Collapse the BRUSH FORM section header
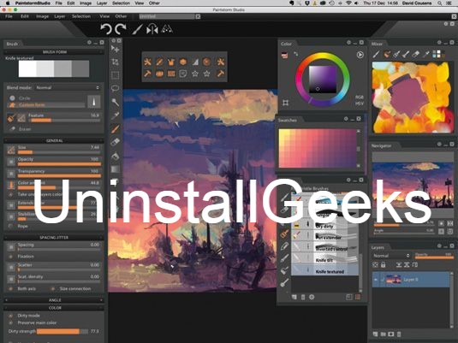The image size is (458, 343). tap(54, 52)
